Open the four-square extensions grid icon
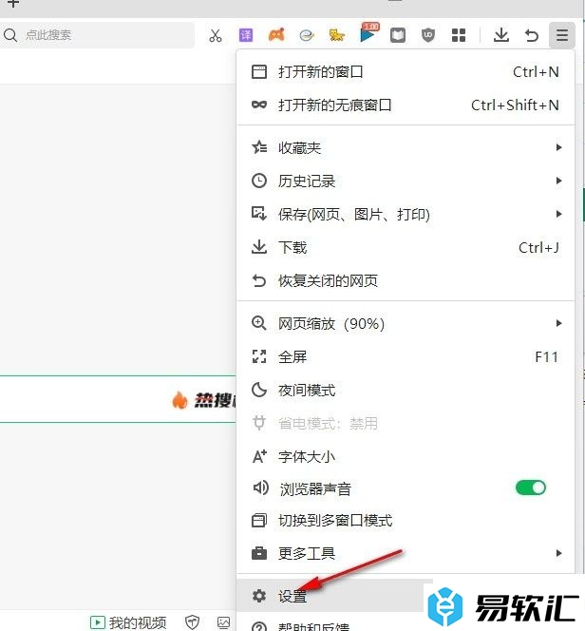 [x=459, y=35]
